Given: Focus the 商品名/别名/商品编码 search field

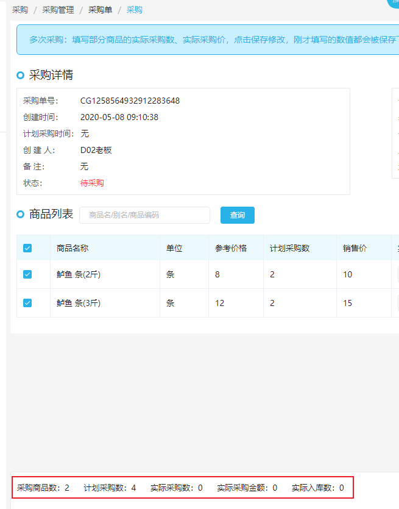Looking at the screenshot, I should (x=145, y=215).
